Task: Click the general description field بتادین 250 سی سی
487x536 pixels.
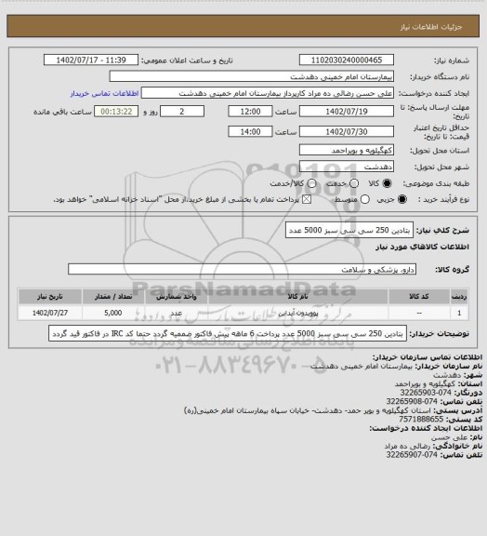Action: click(349, 230)
